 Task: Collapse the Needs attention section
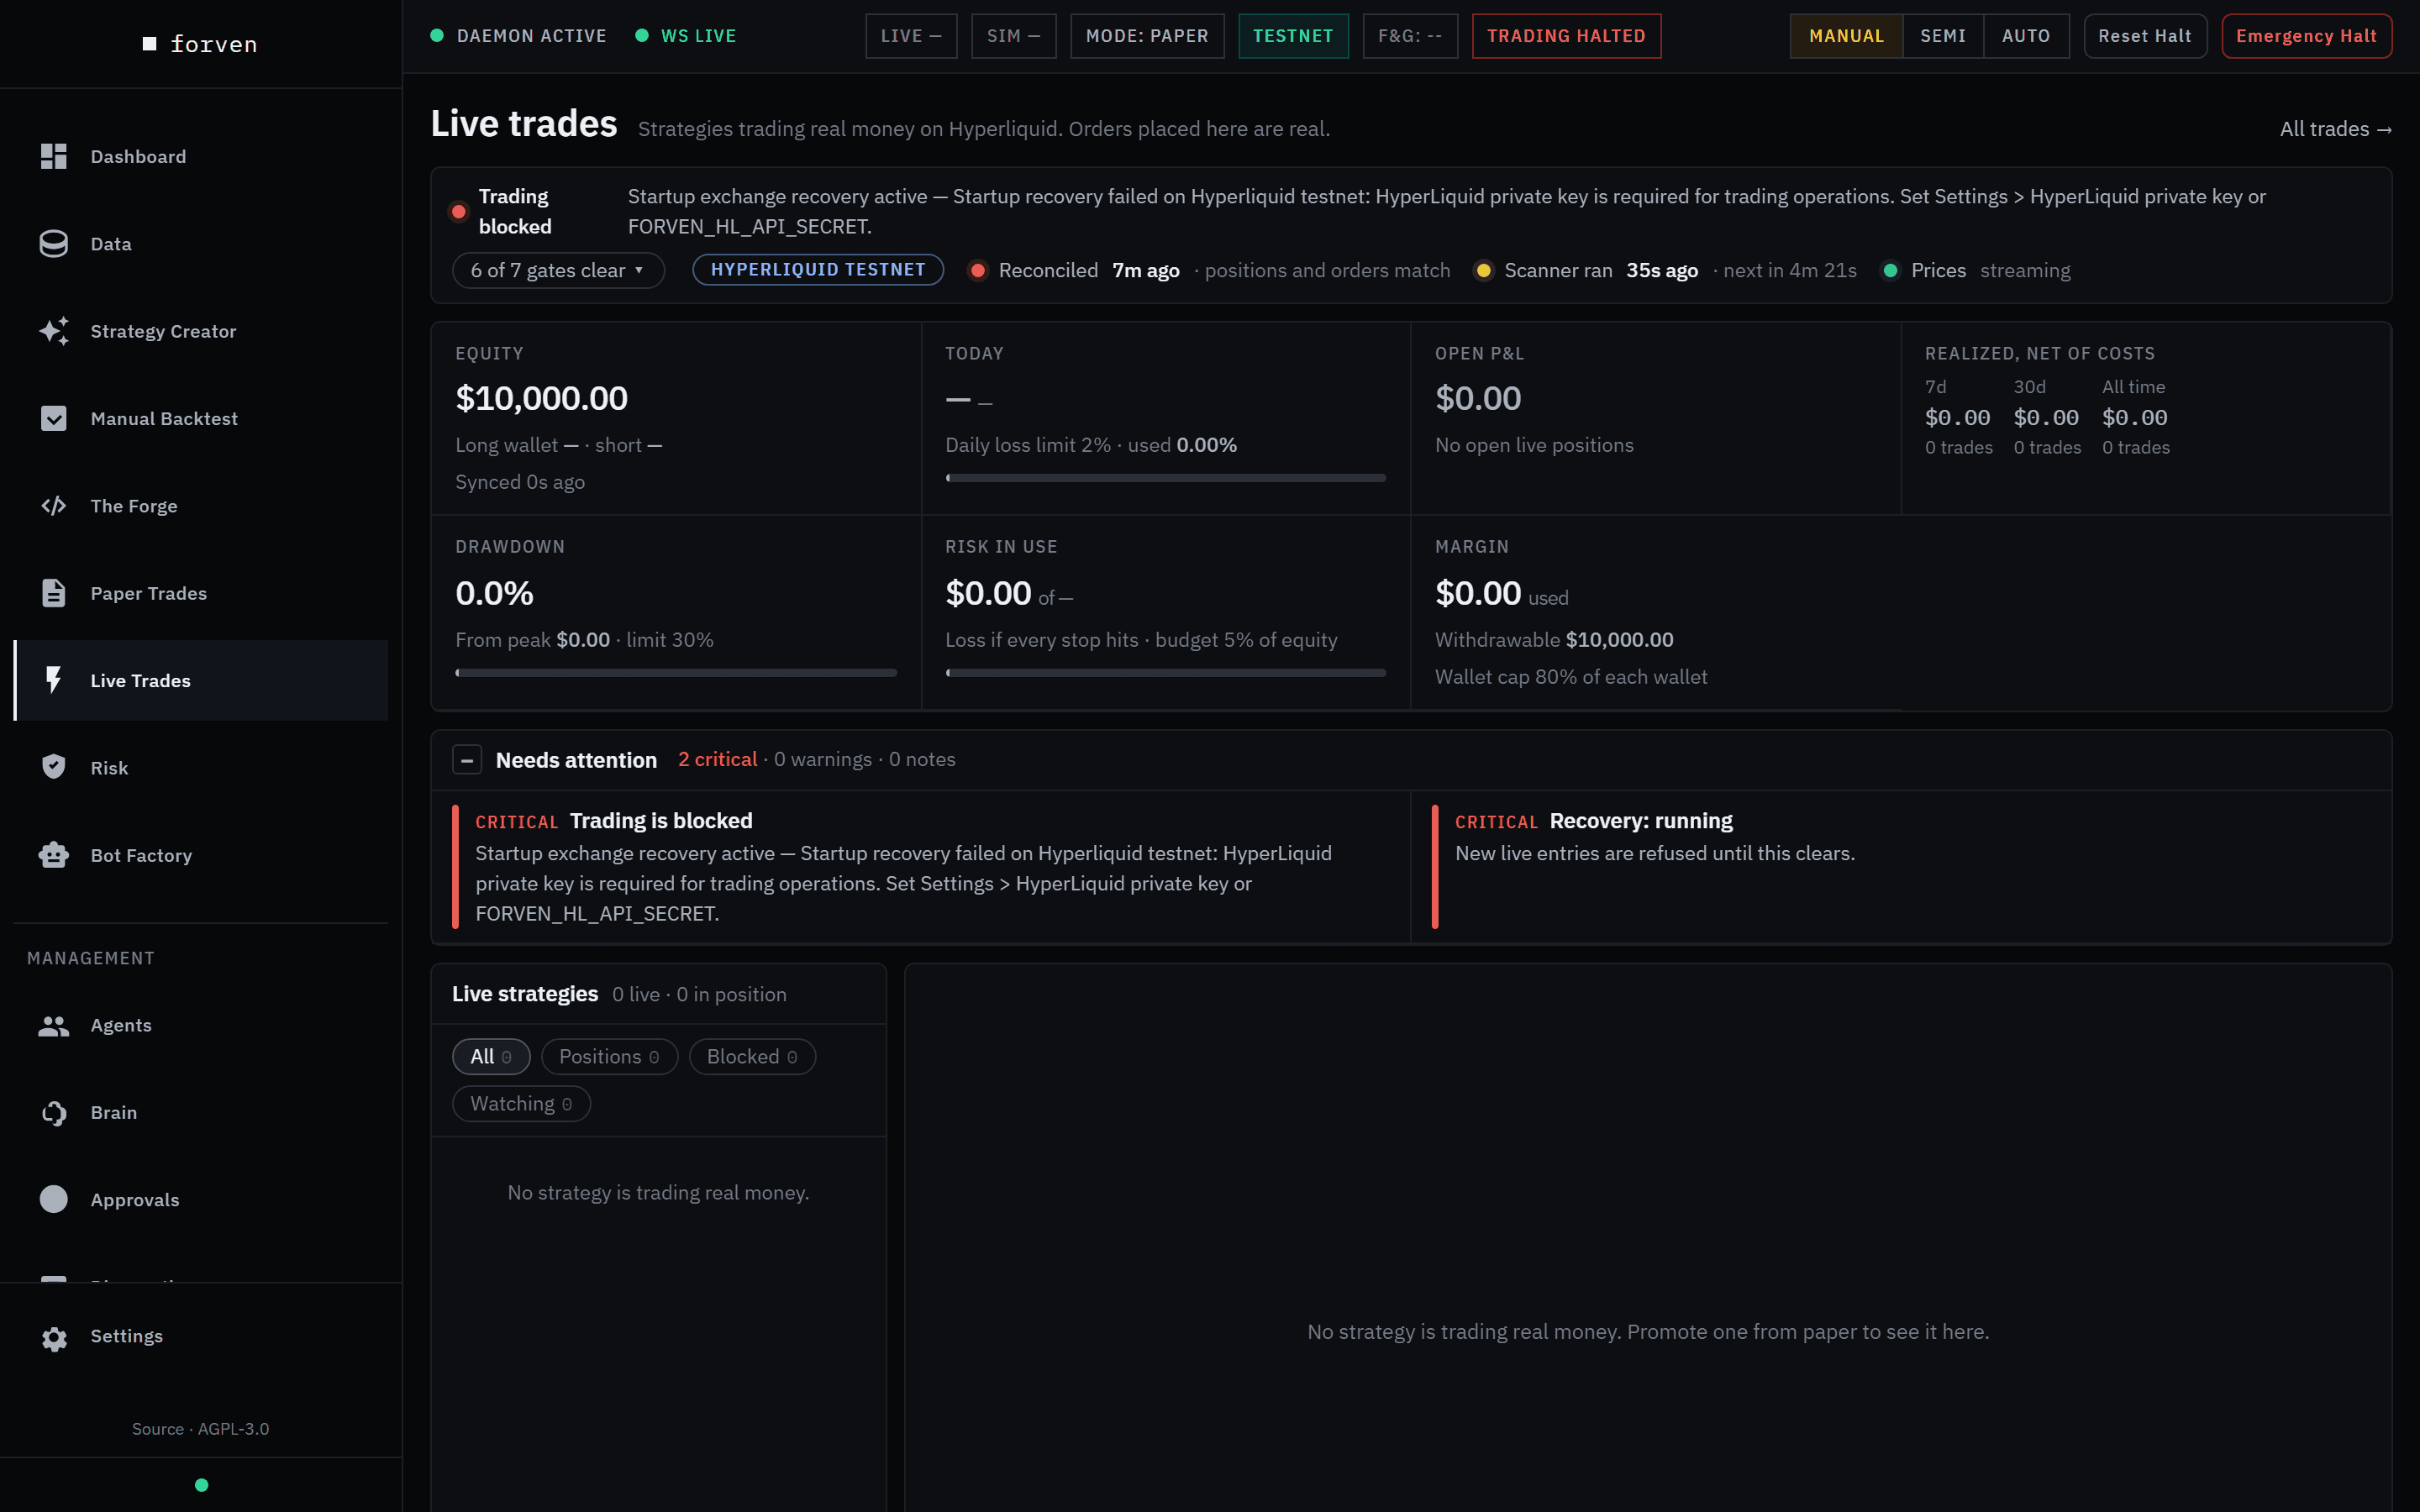click(x=467, y=760)
